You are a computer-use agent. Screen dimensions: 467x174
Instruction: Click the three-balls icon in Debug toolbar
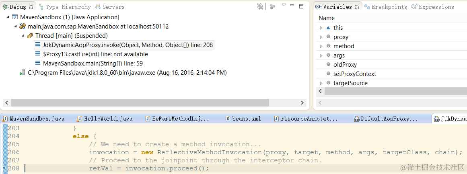pyautogui.click(x=272, y=6)
